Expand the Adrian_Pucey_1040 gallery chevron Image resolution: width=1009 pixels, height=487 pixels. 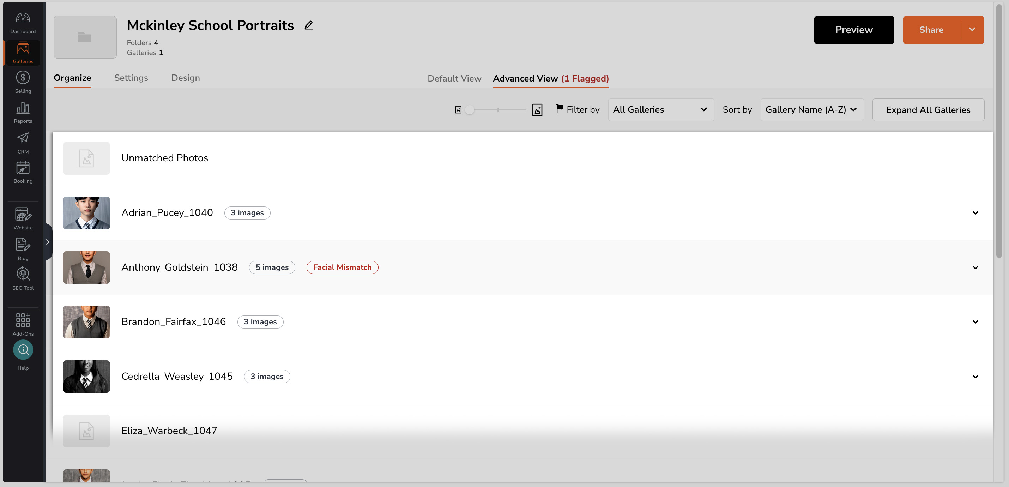point(975,213)
